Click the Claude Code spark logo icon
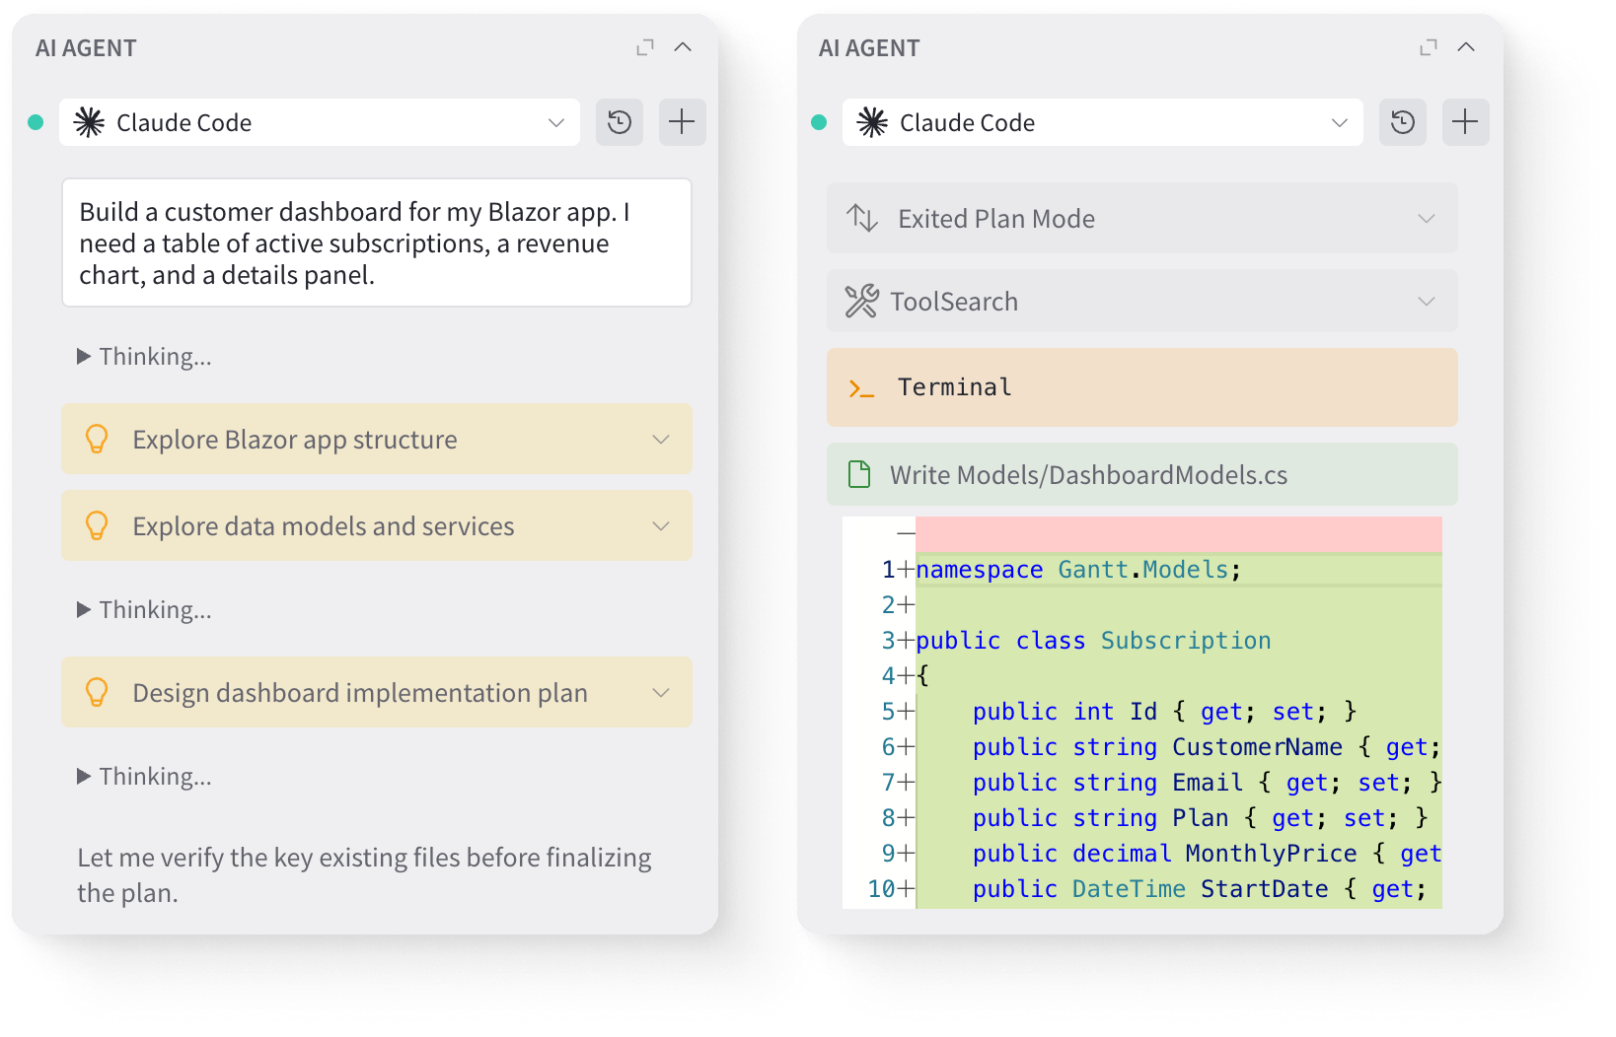This screenshot has height=1037, width=1616. 87,122
